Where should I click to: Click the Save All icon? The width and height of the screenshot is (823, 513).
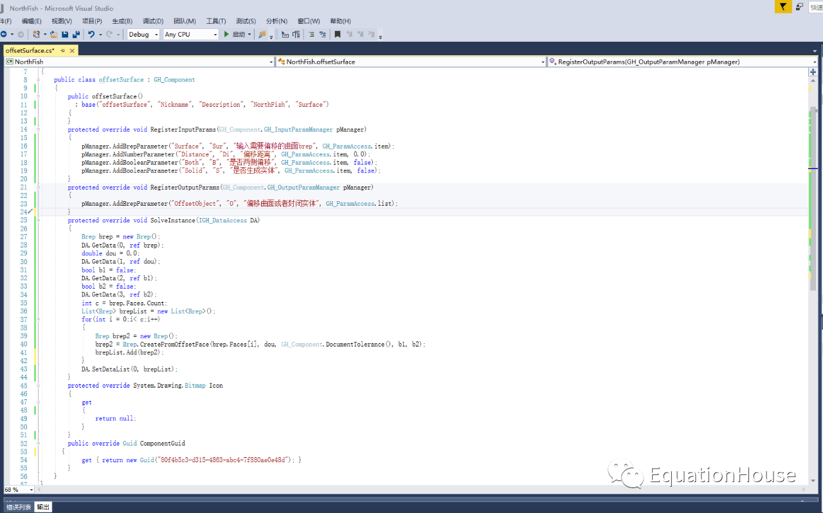(x=76, y=34)
